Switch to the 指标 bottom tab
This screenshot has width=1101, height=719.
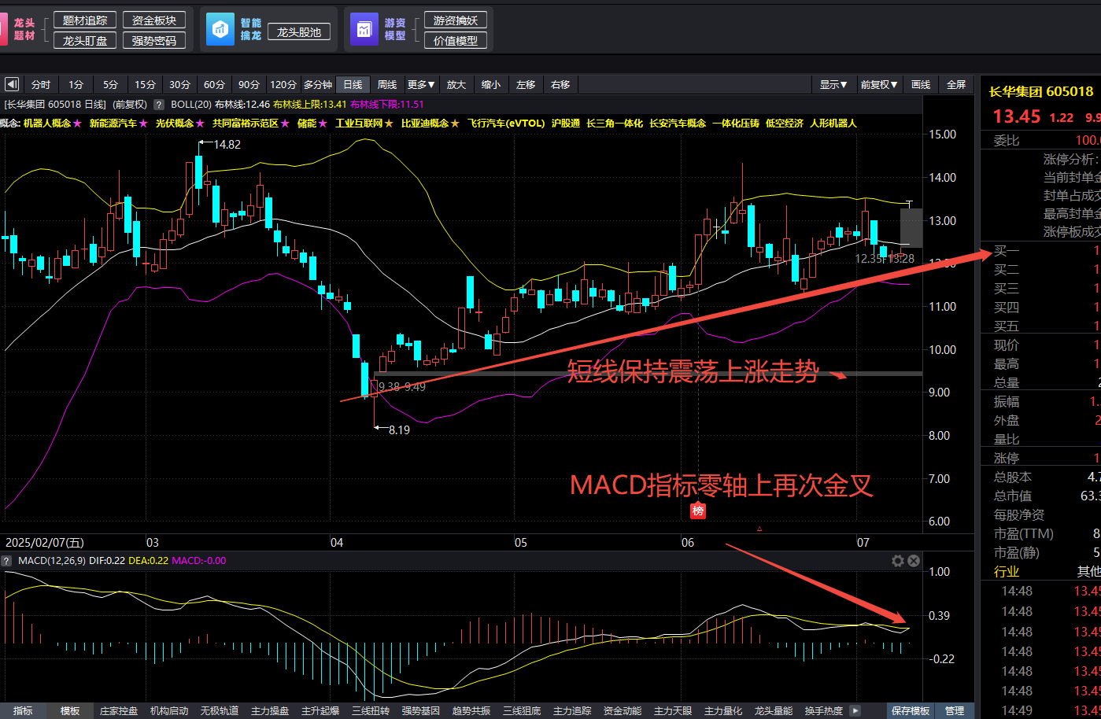coord(23,711)
